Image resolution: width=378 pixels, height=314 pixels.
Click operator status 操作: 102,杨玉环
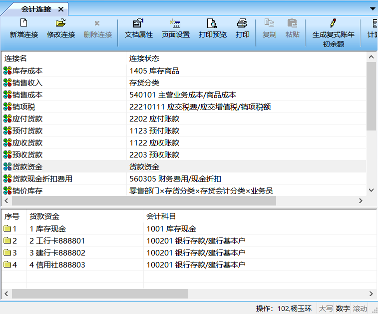coord(284,308)
